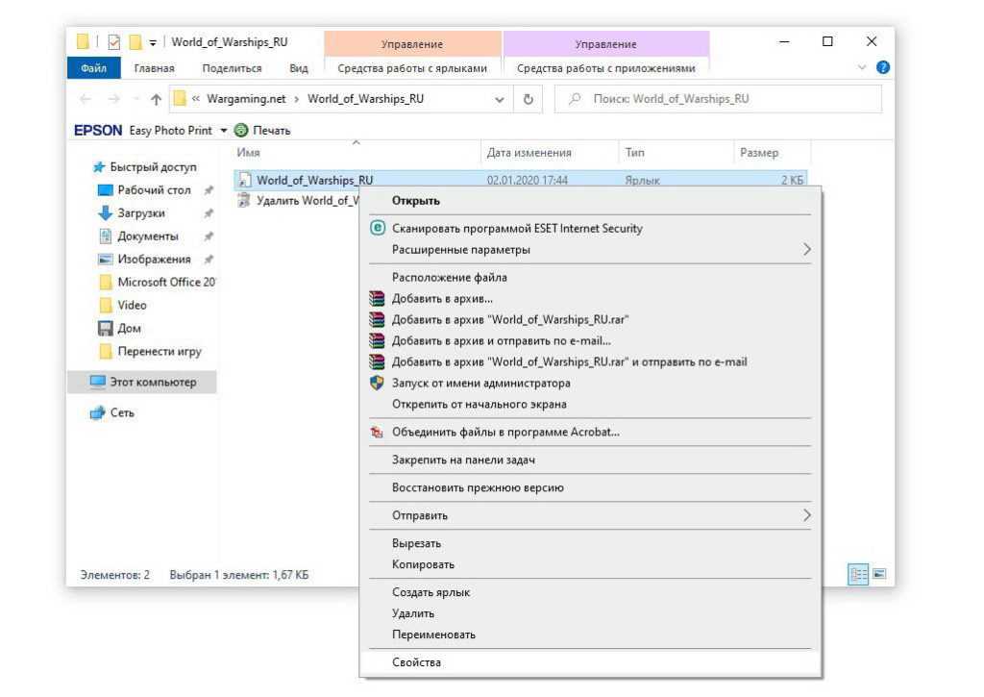The height and width of the screenshot is (697, 984).
Task: Sort by the Размер column header
Action: (773, 152)
